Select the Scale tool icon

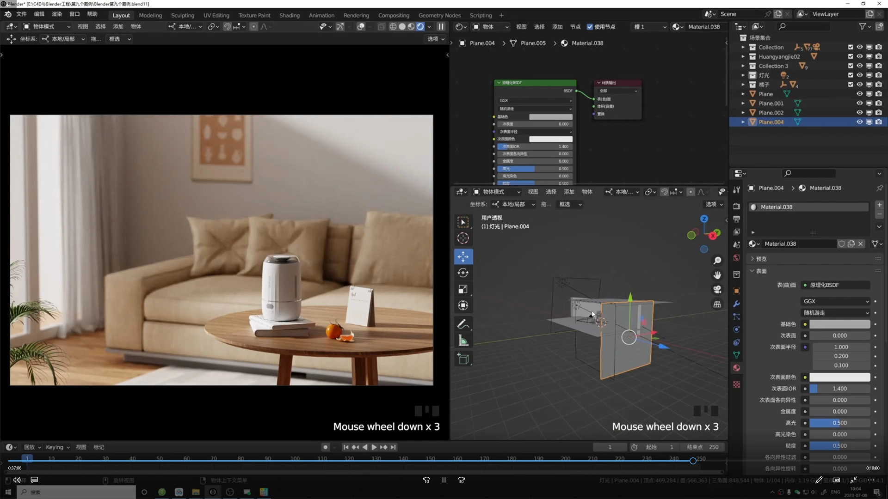click(463, 289)
